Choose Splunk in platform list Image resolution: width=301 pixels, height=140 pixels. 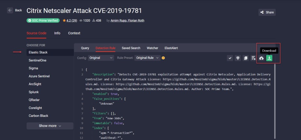[x=34, y=92]
